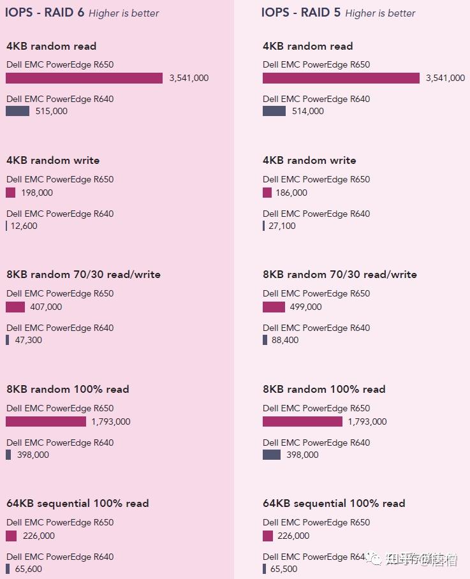Viewport: 470px width, 579px height.
Task: Click the R640 bar labeled 515,000
Action: tap(17, 111)
